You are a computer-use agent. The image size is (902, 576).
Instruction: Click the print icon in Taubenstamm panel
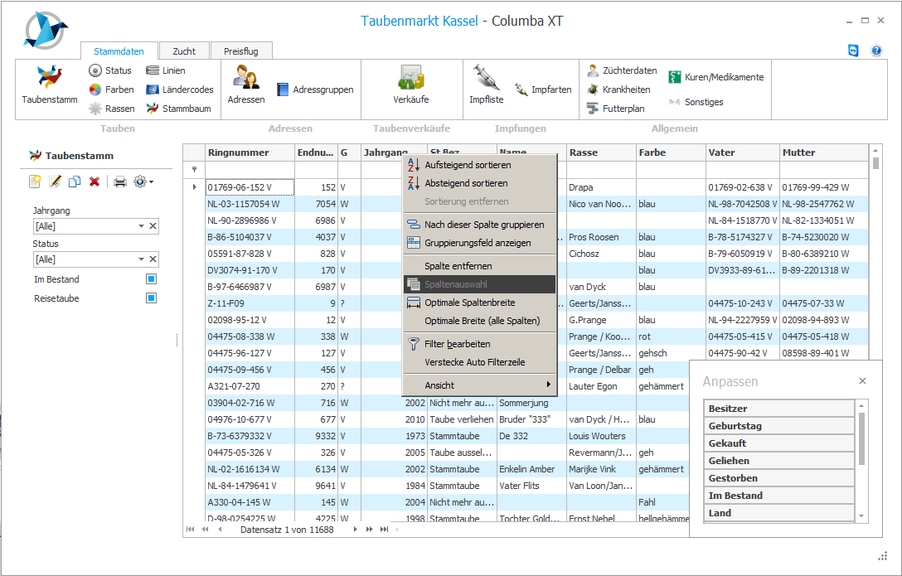point(120,182)
